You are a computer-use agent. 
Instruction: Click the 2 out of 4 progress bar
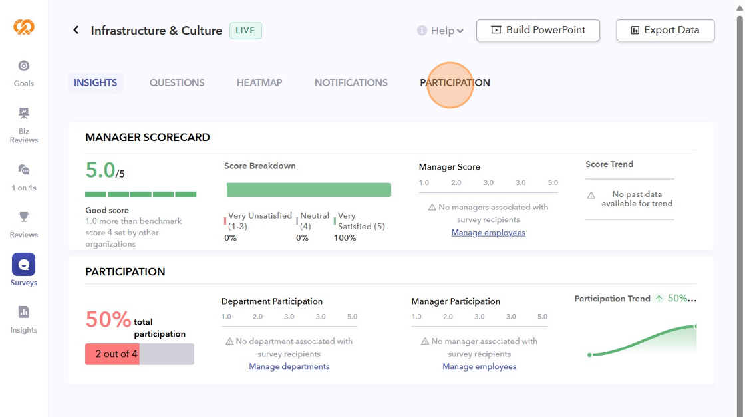140,354
